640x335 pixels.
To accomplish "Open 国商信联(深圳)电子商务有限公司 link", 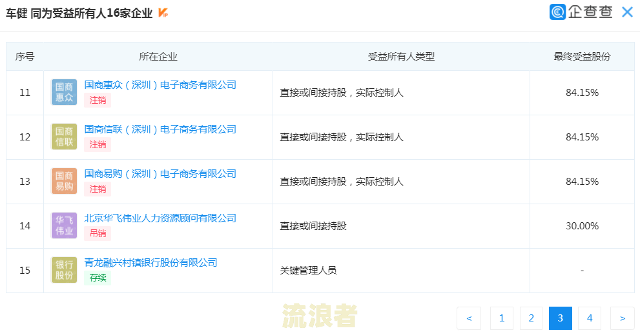I will 160,129.
